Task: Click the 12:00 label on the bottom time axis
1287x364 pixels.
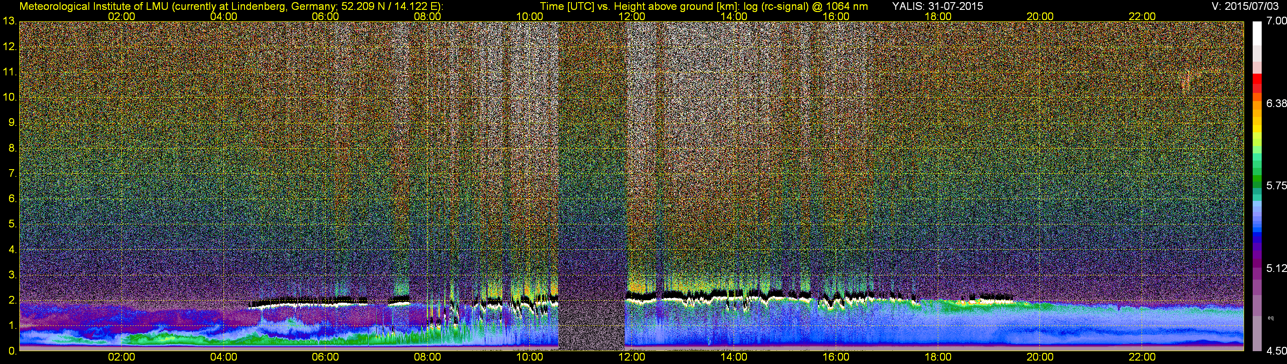Action: point(631,358)
